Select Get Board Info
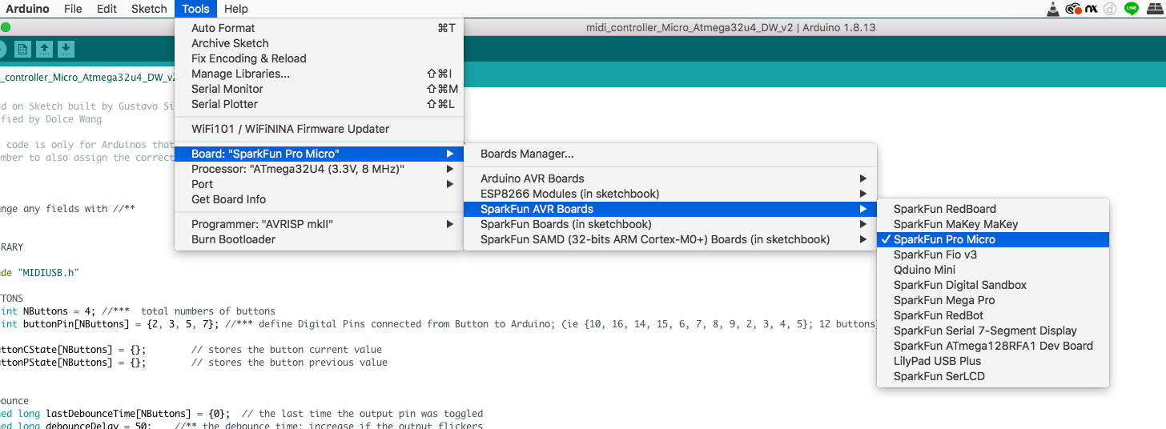 tap(228, 199)
